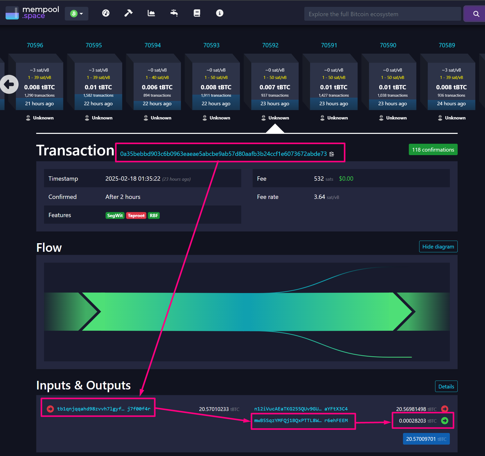485x456 pixels.
Task: Click Unknown miner under block 70589
Action: (x=452, y=118)
